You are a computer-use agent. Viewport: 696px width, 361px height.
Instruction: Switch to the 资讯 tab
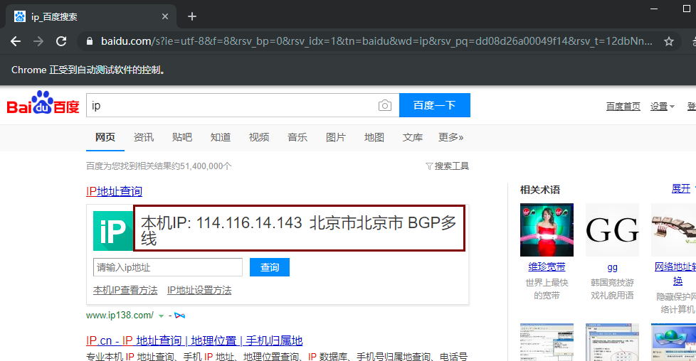tap(144, 137)
